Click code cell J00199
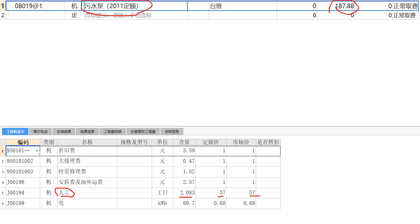Screen dimensions: 420x224 click(x=23, y=204)
